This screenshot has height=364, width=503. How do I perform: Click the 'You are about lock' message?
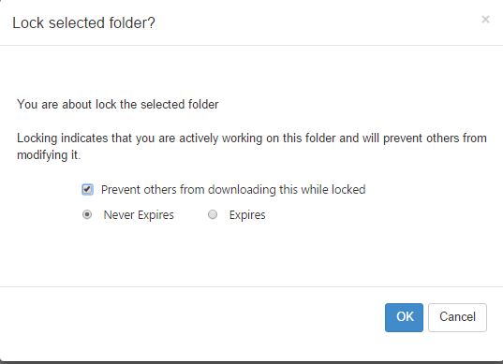(x=118, y=105)
